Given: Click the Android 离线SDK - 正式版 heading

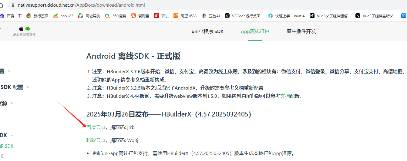Looking at the screenshot, I should click(x=133, y=56).
